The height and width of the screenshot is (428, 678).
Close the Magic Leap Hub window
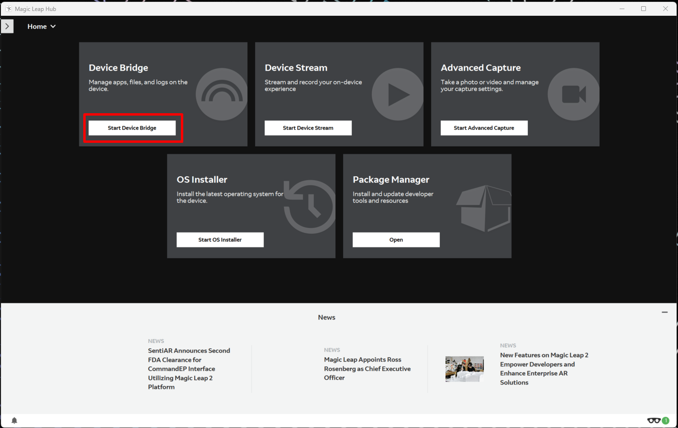coord(666,9)
